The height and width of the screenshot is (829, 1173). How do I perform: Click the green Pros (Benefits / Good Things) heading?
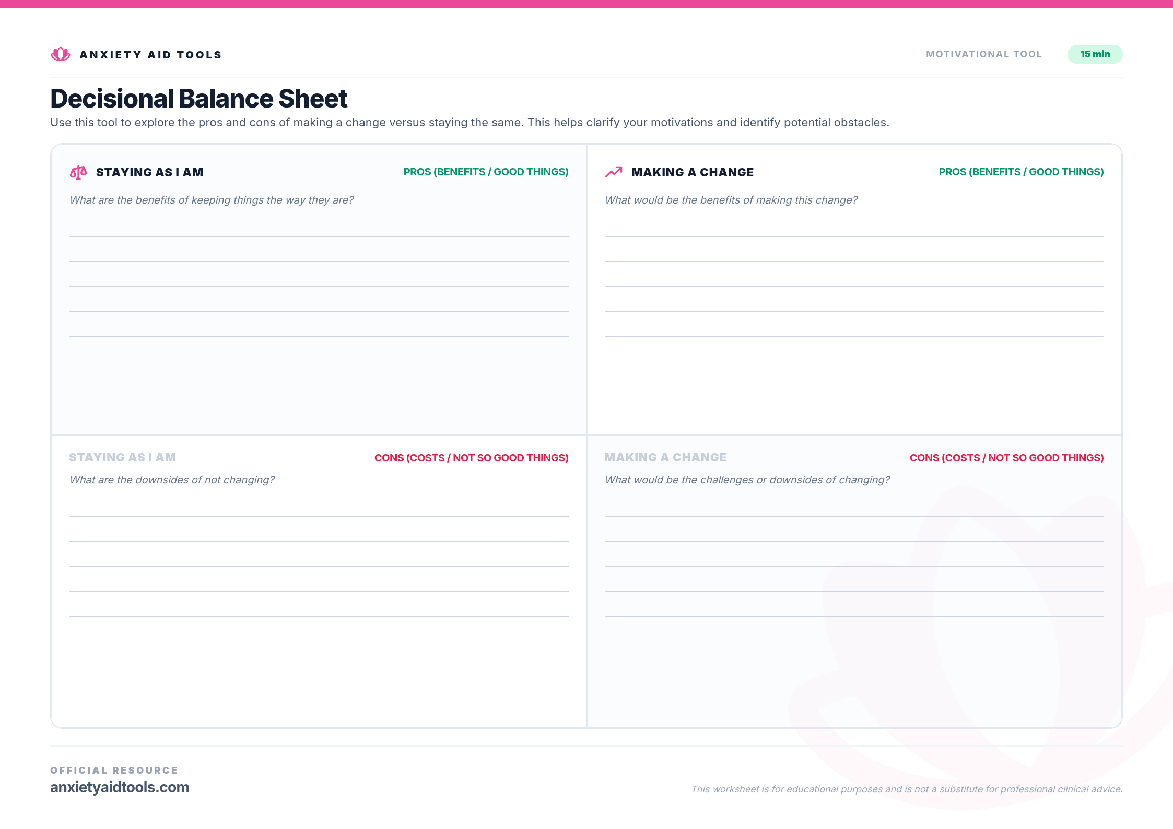pyautogui.click(x=486, y=171)
